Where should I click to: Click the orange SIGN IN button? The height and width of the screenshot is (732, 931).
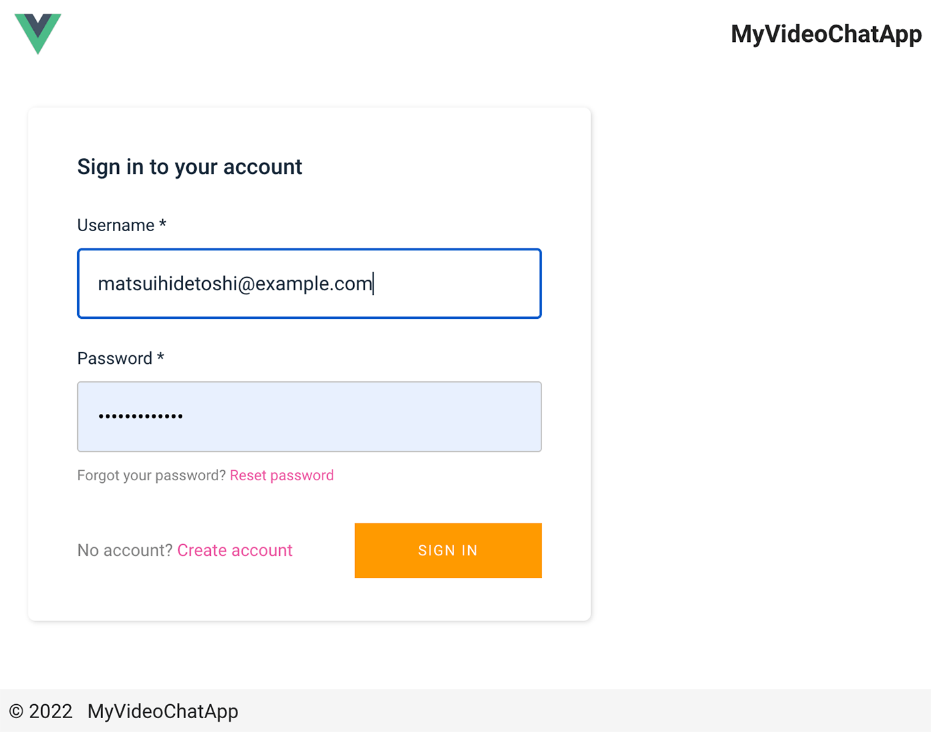(x=448, y=550)
